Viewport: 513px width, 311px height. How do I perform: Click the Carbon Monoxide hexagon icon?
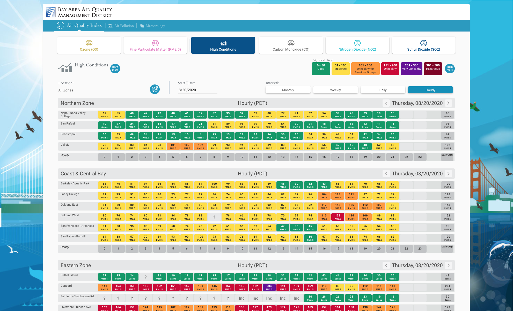pos(291,43)
